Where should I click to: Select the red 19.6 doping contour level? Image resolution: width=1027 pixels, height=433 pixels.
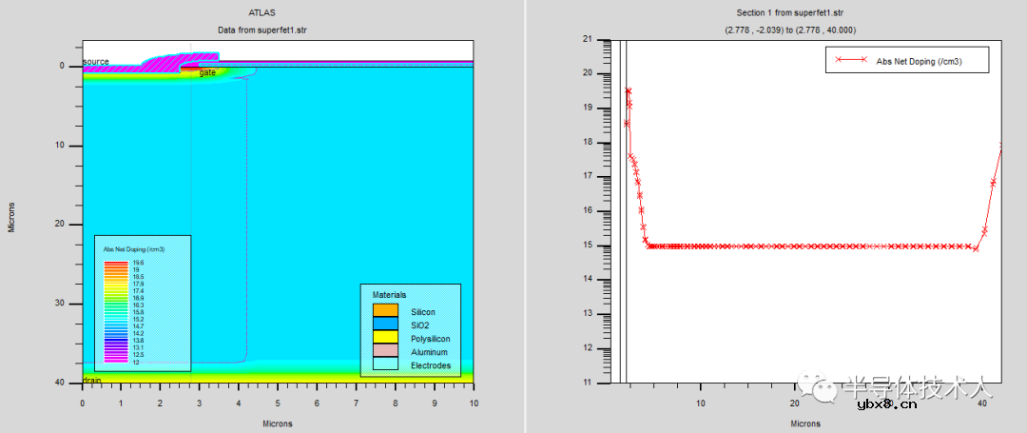116,263
